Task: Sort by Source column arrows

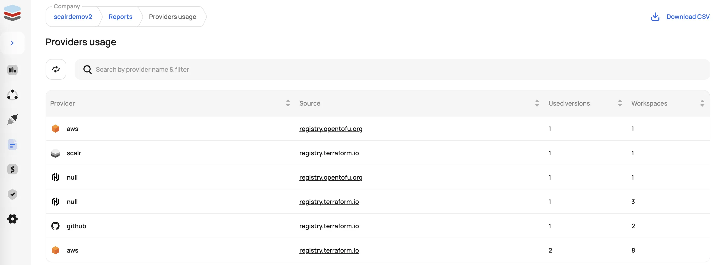Action: point(537,103)
